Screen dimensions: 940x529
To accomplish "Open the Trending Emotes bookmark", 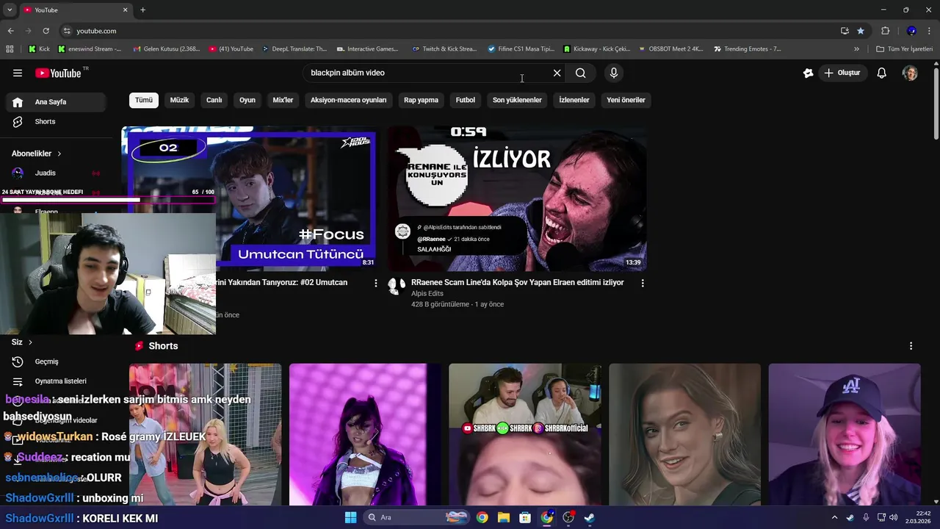I will 748,49.
